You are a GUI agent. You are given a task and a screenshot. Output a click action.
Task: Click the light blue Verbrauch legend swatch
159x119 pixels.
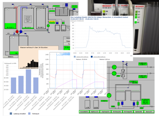[x=29, y=113]
